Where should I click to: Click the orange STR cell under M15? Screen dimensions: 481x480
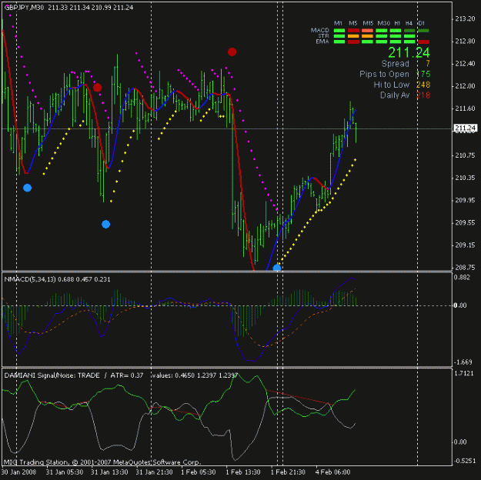(368, 36)
